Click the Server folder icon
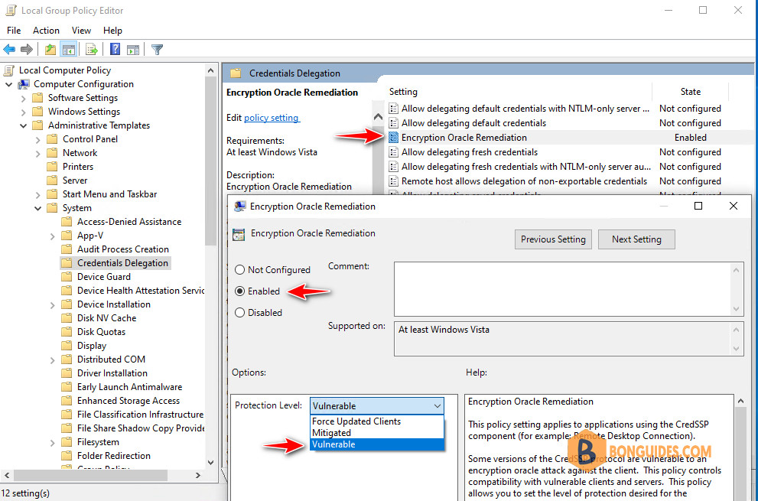 pyautogui.click(x=52, y=181)
